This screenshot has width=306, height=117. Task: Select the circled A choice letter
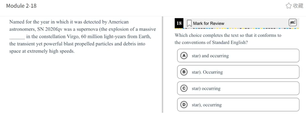point(184,56)
